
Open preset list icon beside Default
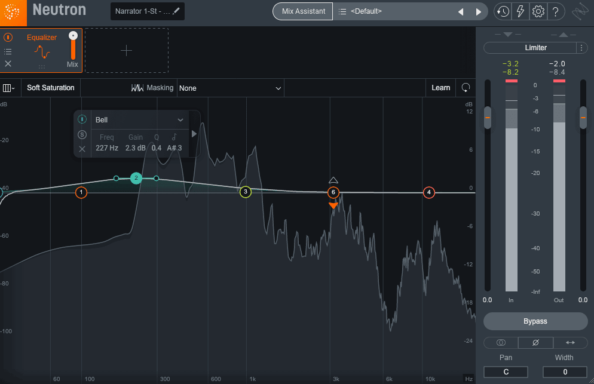point(342,11)
